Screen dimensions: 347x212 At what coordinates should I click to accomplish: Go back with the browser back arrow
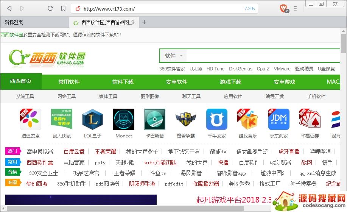(x=9, y=8)
